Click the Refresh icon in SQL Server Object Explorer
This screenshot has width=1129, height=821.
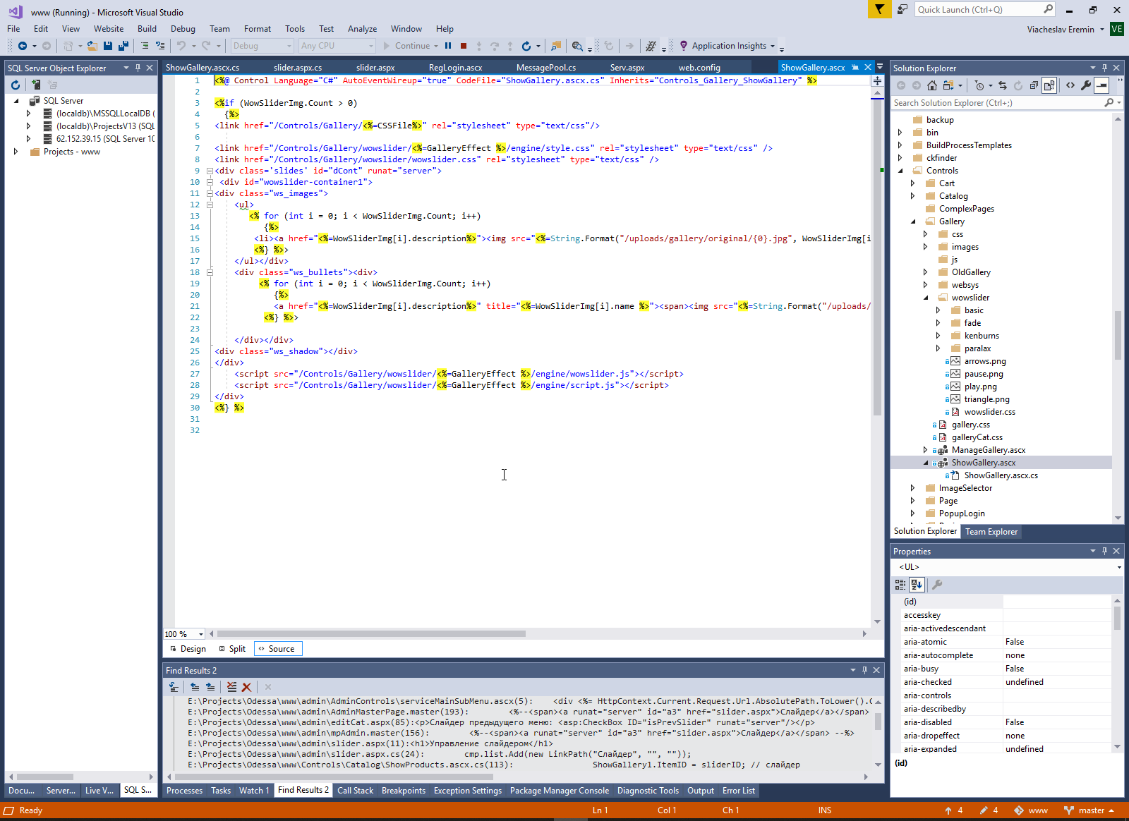(x=16, y=85)
